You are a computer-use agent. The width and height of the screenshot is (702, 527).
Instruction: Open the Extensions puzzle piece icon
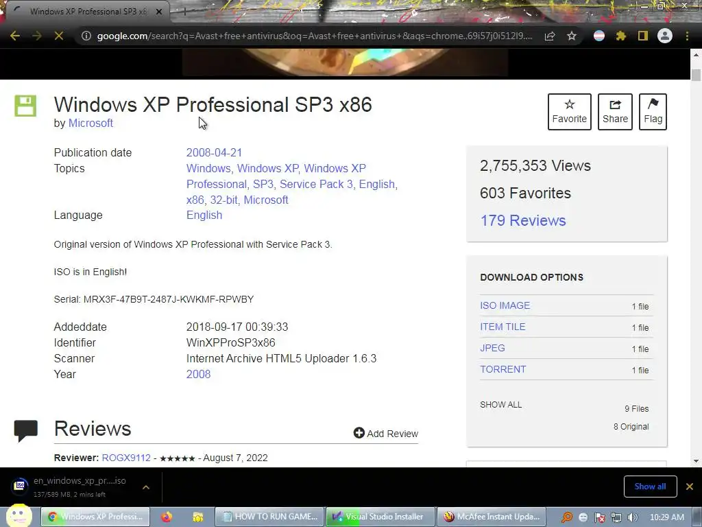[x=621, y=36]
